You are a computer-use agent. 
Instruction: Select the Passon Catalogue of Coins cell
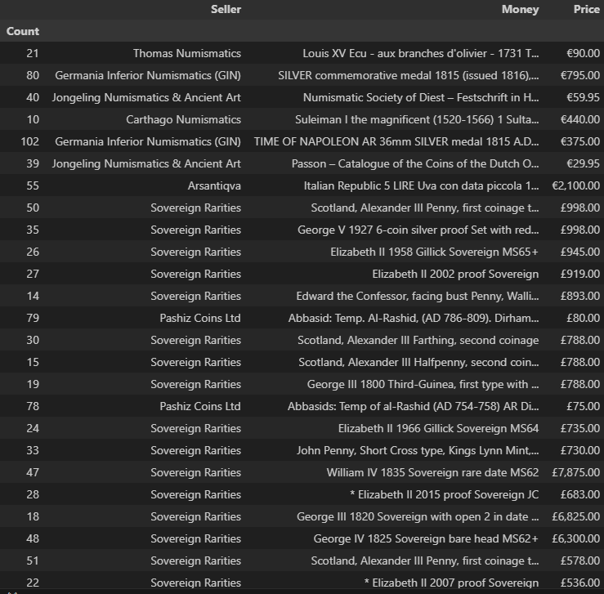pos(415,163)
